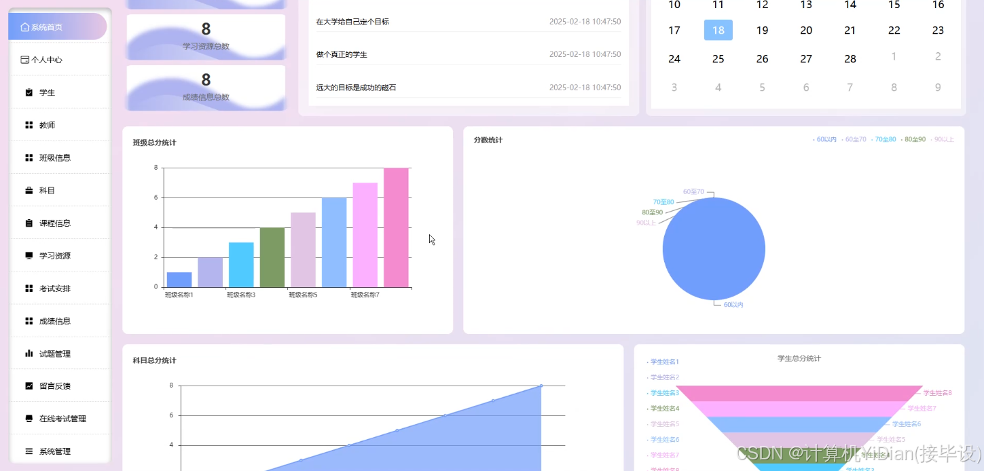The image size is (984, 471).
Task: Click the card icon beside 个人中心
Action: coord(25,60)
